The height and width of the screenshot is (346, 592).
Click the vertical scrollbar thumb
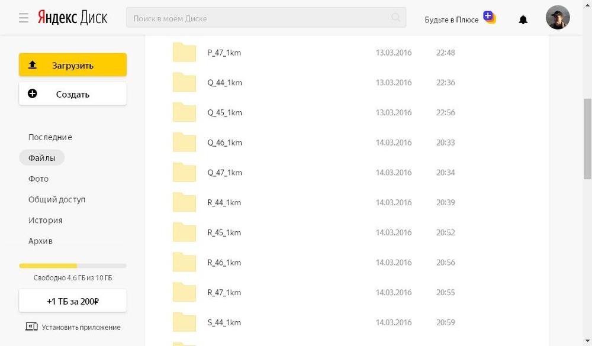[x=587, y=139]
